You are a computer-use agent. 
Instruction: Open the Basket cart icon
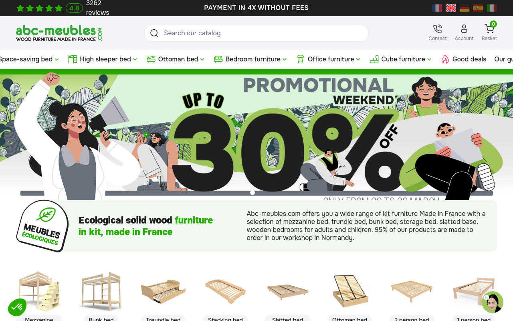pyautogui.click(x=489, y=29)
